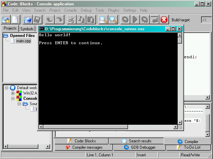This screenshot has width=213, height=159.
Task: Open the File menu
Action: (6, 10)
